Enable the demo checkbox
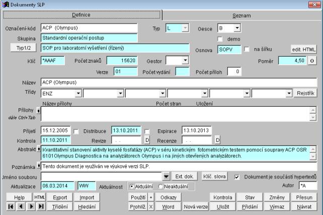This screenshot has height=215, width=323. [220, 39]
